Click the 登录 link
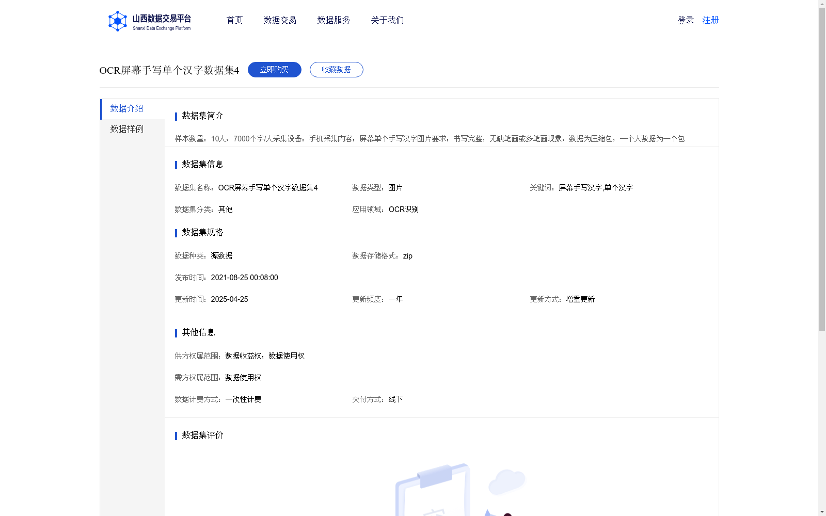The width and height of the screenshot is (826, 516). pos(686,20)
